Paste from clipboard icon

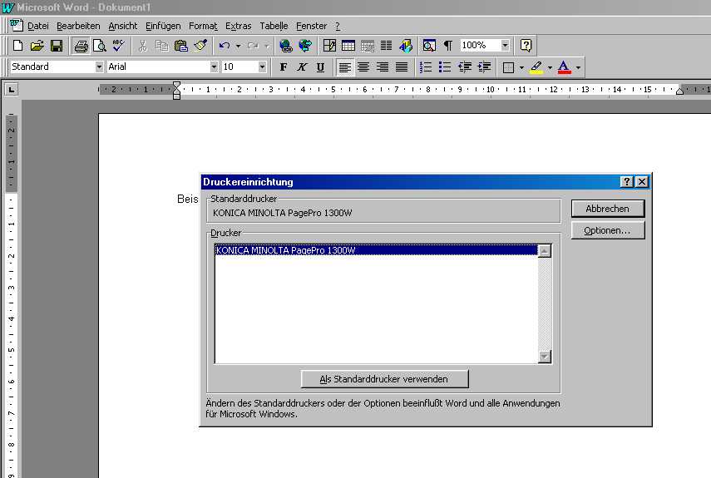[181, 46]
